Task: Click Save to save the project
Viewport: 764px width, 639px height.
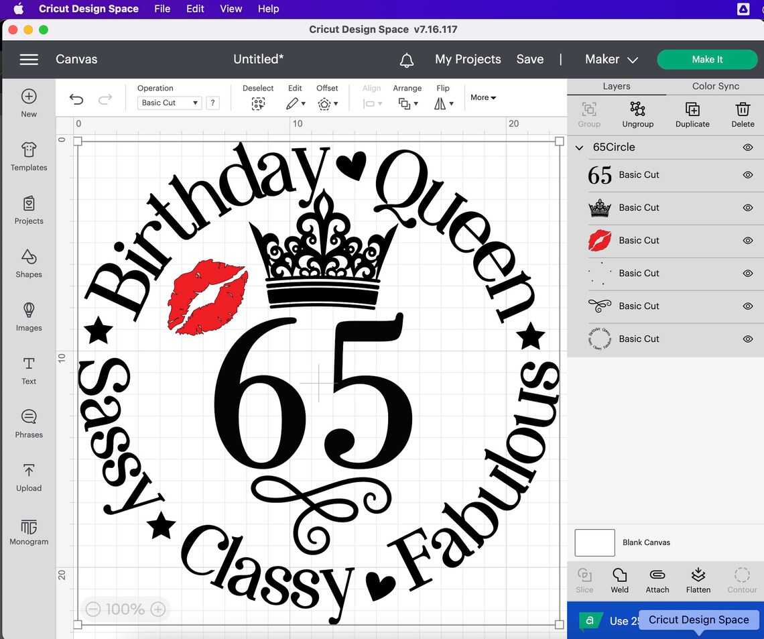Action: pyautogui.click(x=529, y=60)
